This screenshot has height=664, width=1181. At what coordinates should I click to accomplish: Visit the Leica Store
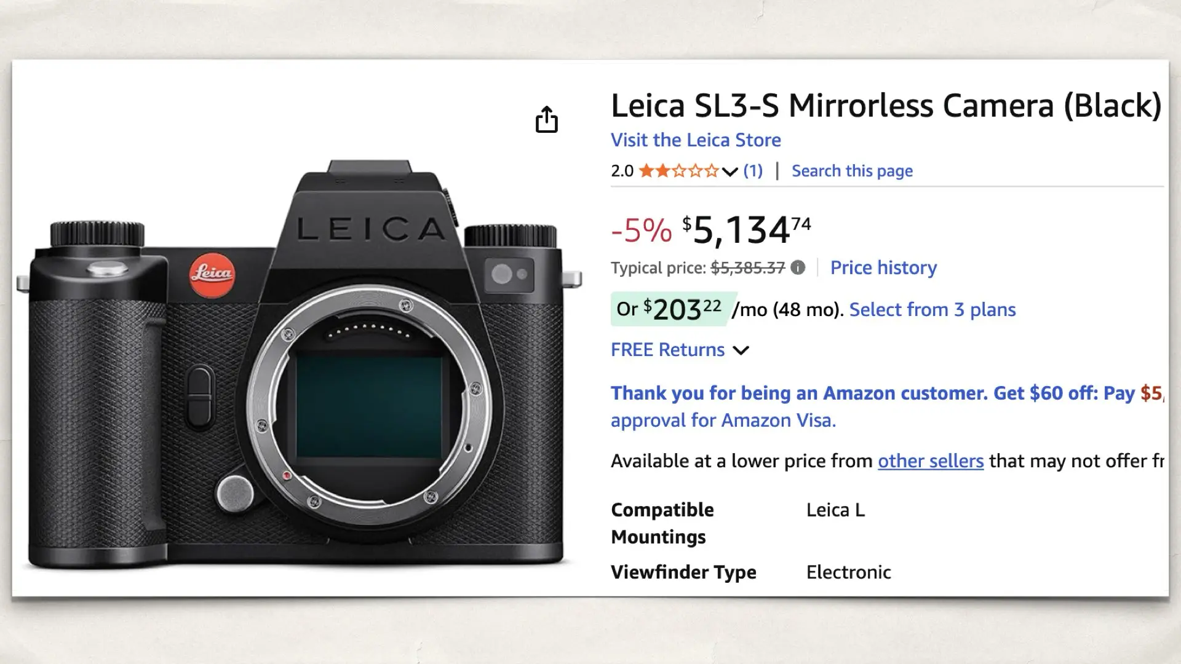(x=696, y=140)
